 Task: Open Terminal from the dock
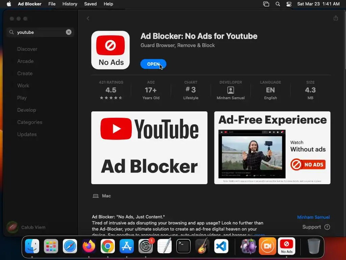coord(183,246)
